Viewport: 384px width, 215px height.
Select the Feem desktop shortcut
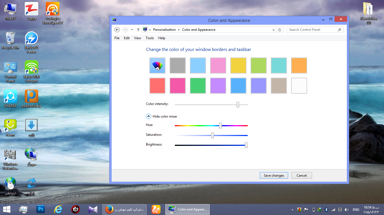10,128
